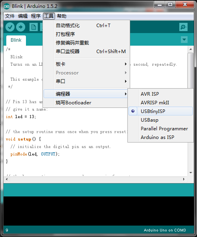This screenshot has width=197, height=237.
Task: Click horizontal scrollbar left arrow
Action: 7,180
